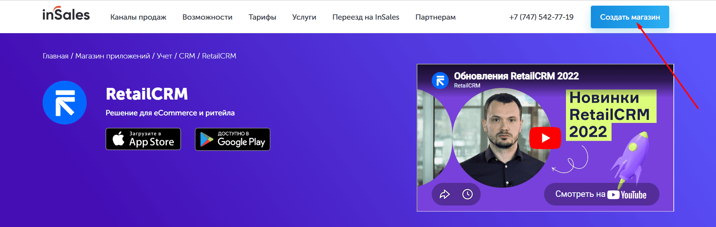This screenshot has height=227, width=716.
Task: Open the Партнерам menu item
Action: tap(435, 17)
